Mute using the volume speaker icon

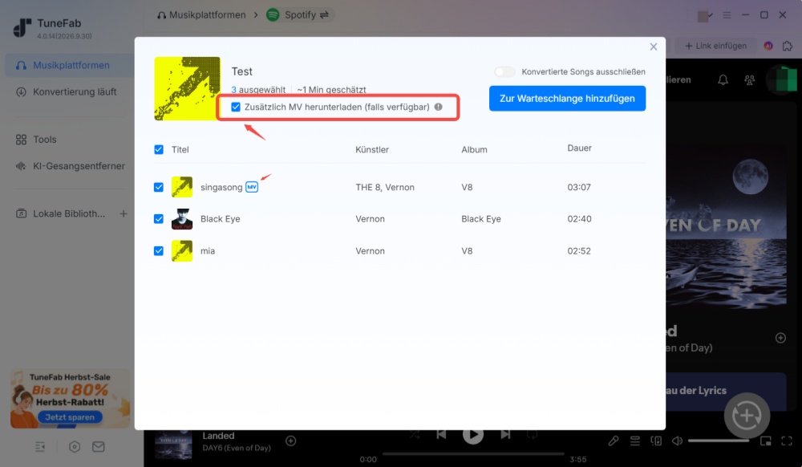coord(677,441)
